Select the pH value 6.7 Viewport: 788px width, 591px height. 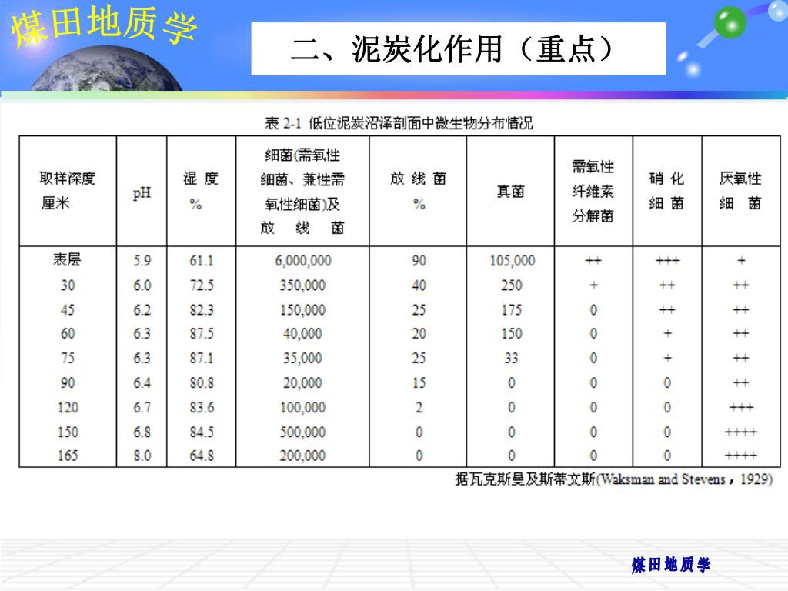click(142, 408)
